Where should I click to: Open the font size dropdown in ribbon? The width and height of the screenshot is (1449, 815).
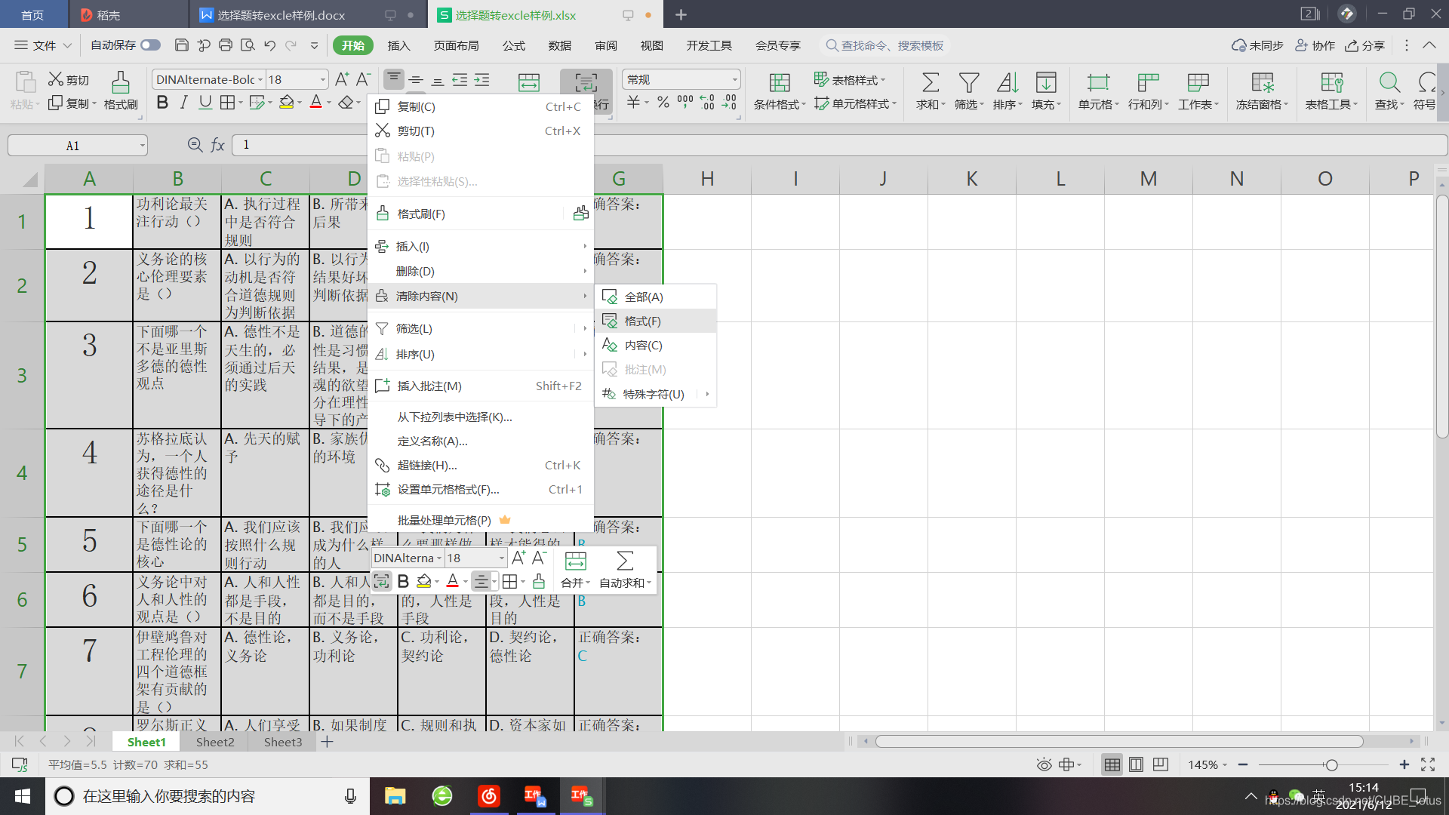tap(323, 79)
